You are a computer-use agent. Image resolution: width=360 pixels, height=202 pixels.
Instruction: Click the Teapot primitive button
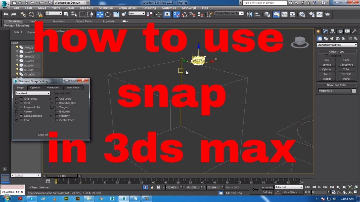[x=327, y=79]
